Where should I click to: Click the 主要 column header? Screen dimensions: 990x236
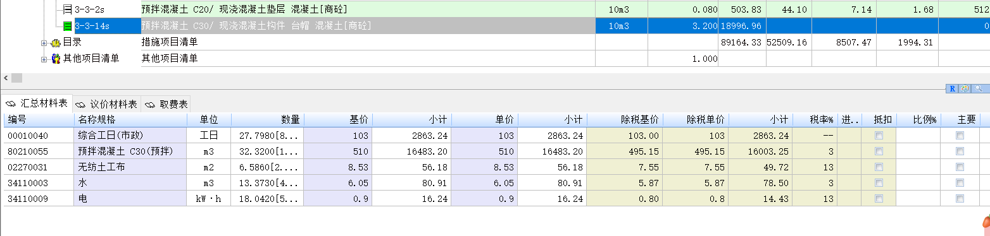click(961, 120)
